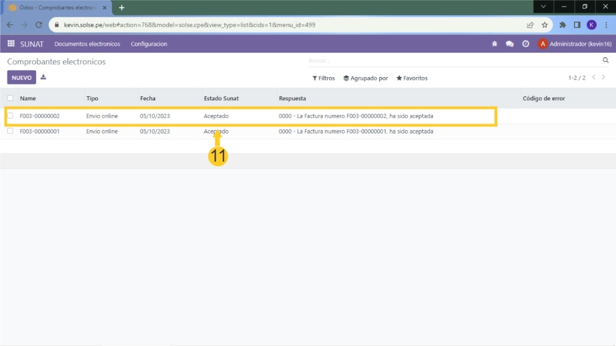
Task: Open the conversations chat icon
Action: (x=510, y=44)
